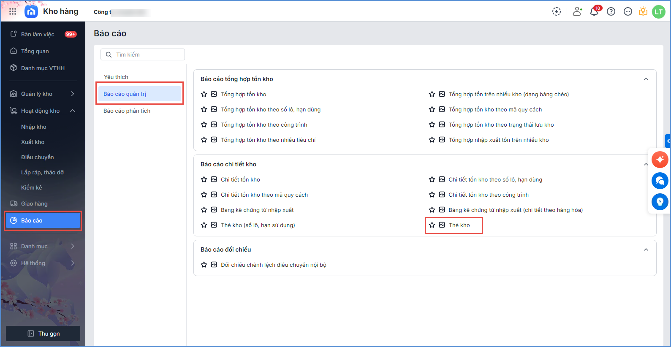The image size is (671, 347).
Task: Click the download status icon in header
Action: click(557, 11)
